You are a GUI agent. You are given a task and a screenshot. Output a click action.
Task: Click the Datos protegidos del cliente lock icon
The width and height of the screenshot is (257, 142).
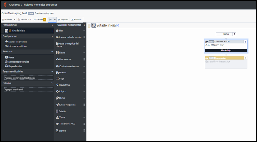coord(57,43)
